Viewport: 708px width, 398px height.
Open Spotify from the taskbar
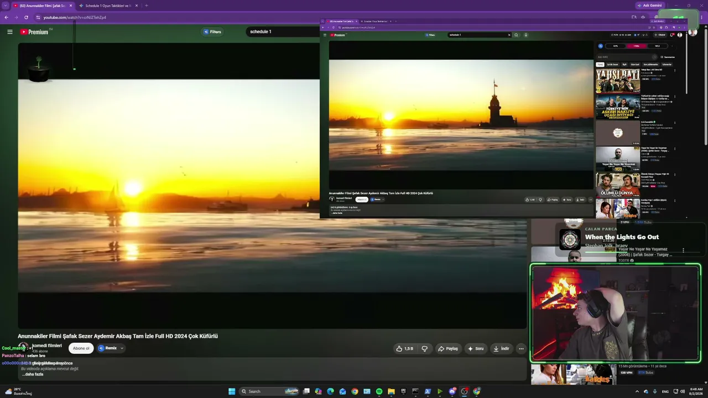(x=379, y=391)
